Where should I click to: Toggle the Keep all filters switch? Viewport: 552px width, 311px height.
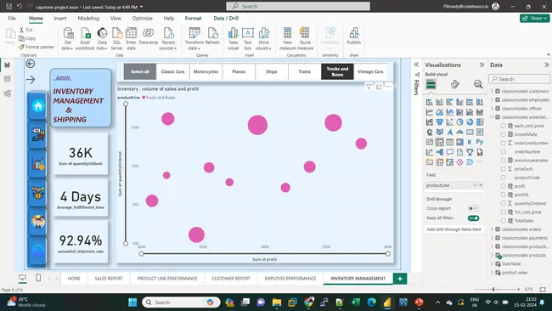click(x=473, y=218)
